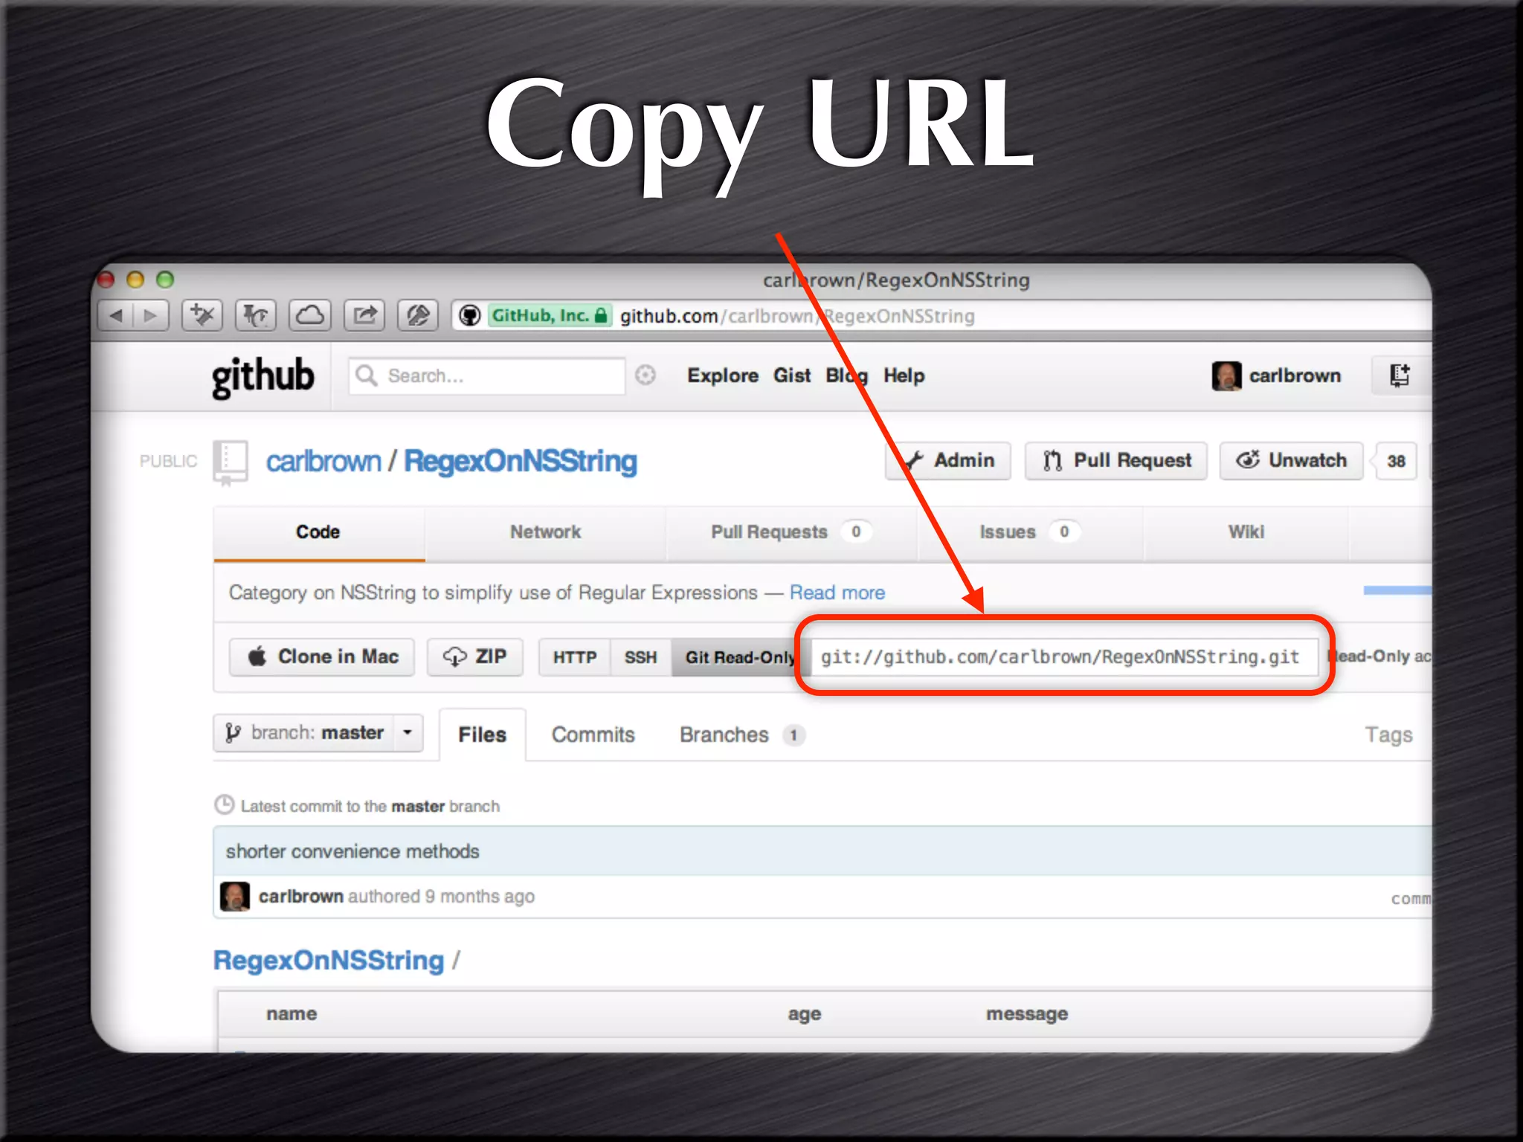Open advanced search gear icon
This screenshot has height=1142, width=1523.
pos(645,375)
